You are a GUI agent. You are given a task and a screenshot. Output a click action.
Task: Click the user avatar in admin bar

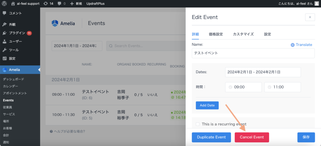[x=316, y=3]
